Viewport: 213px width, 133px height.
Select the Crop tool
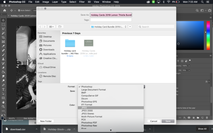pyautogui.click(x=3, y=37)
